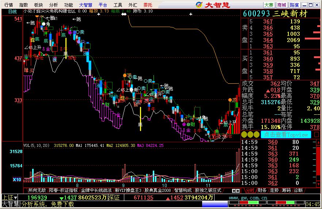The image size is (322, 209).
Task: Switch to the 股典真金2008 tab
Action: click(x=158, y=190)
